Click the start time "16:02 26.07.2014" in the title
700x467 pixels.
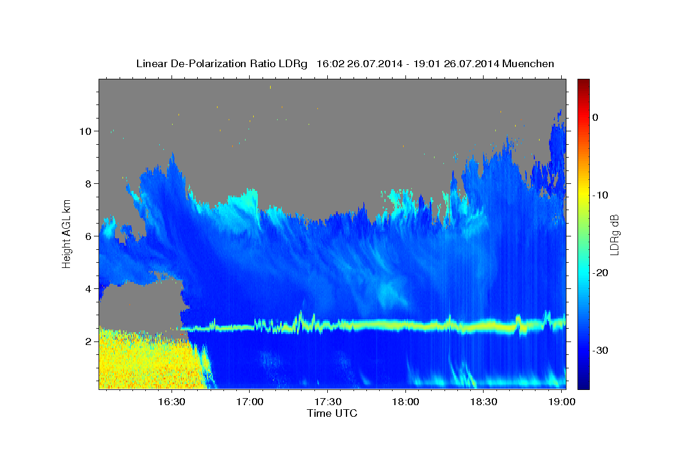[359, 64]
